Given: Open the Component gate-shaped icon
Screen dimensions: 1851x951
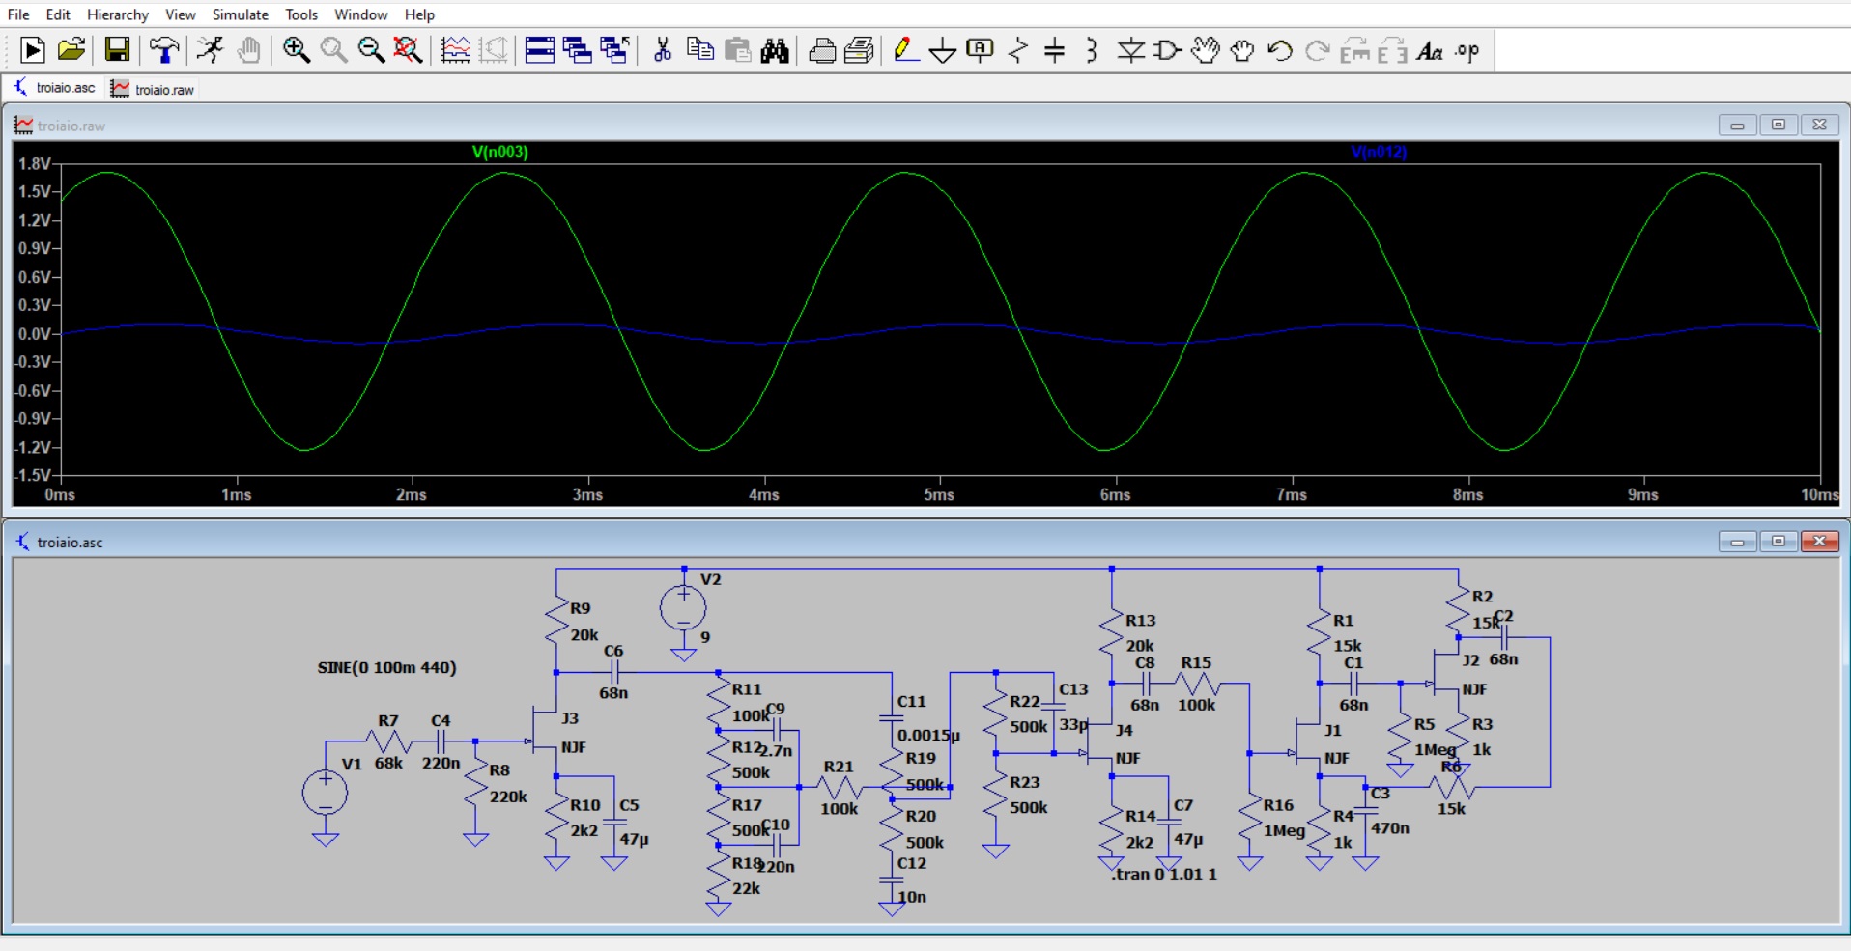Looking at the screenshot, I should click(1167, 50).
